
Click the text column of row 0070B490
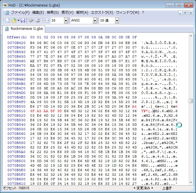[x=159, y=75]
